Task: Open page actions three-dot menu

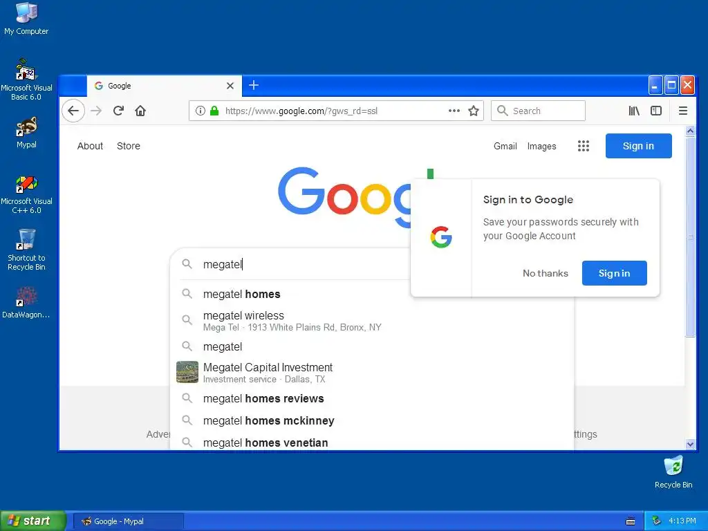Action: click(x=454, y=111)
